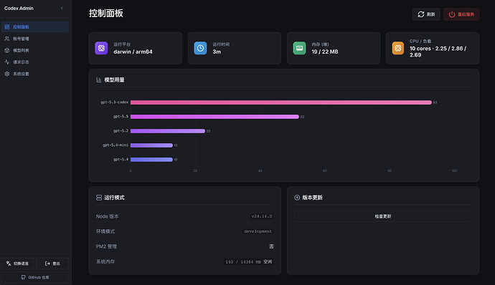Click the 60 tick on chart axis
This screenshot has height=285, width=495.
pos(324,170)
